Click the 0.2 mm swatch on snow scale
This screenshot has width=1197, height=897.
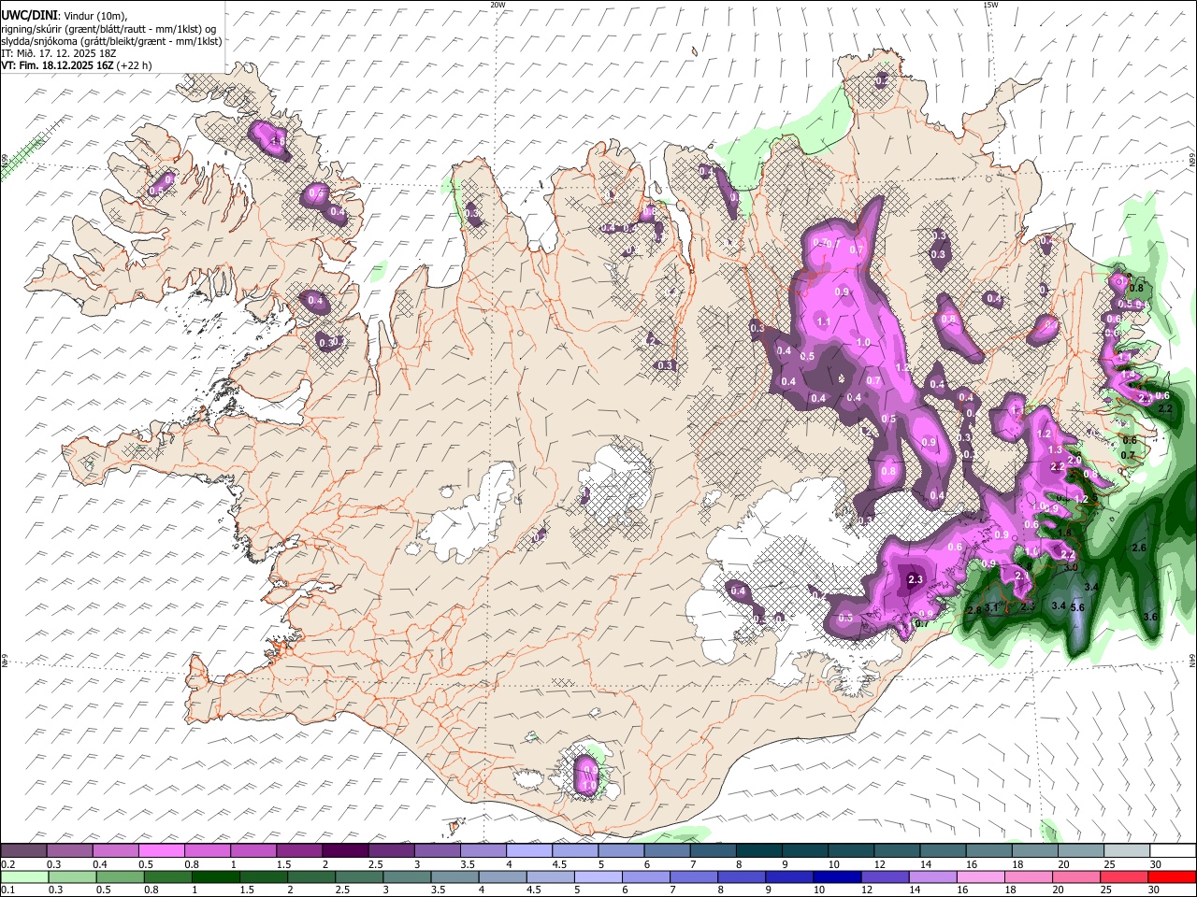[x=23, y=850]
